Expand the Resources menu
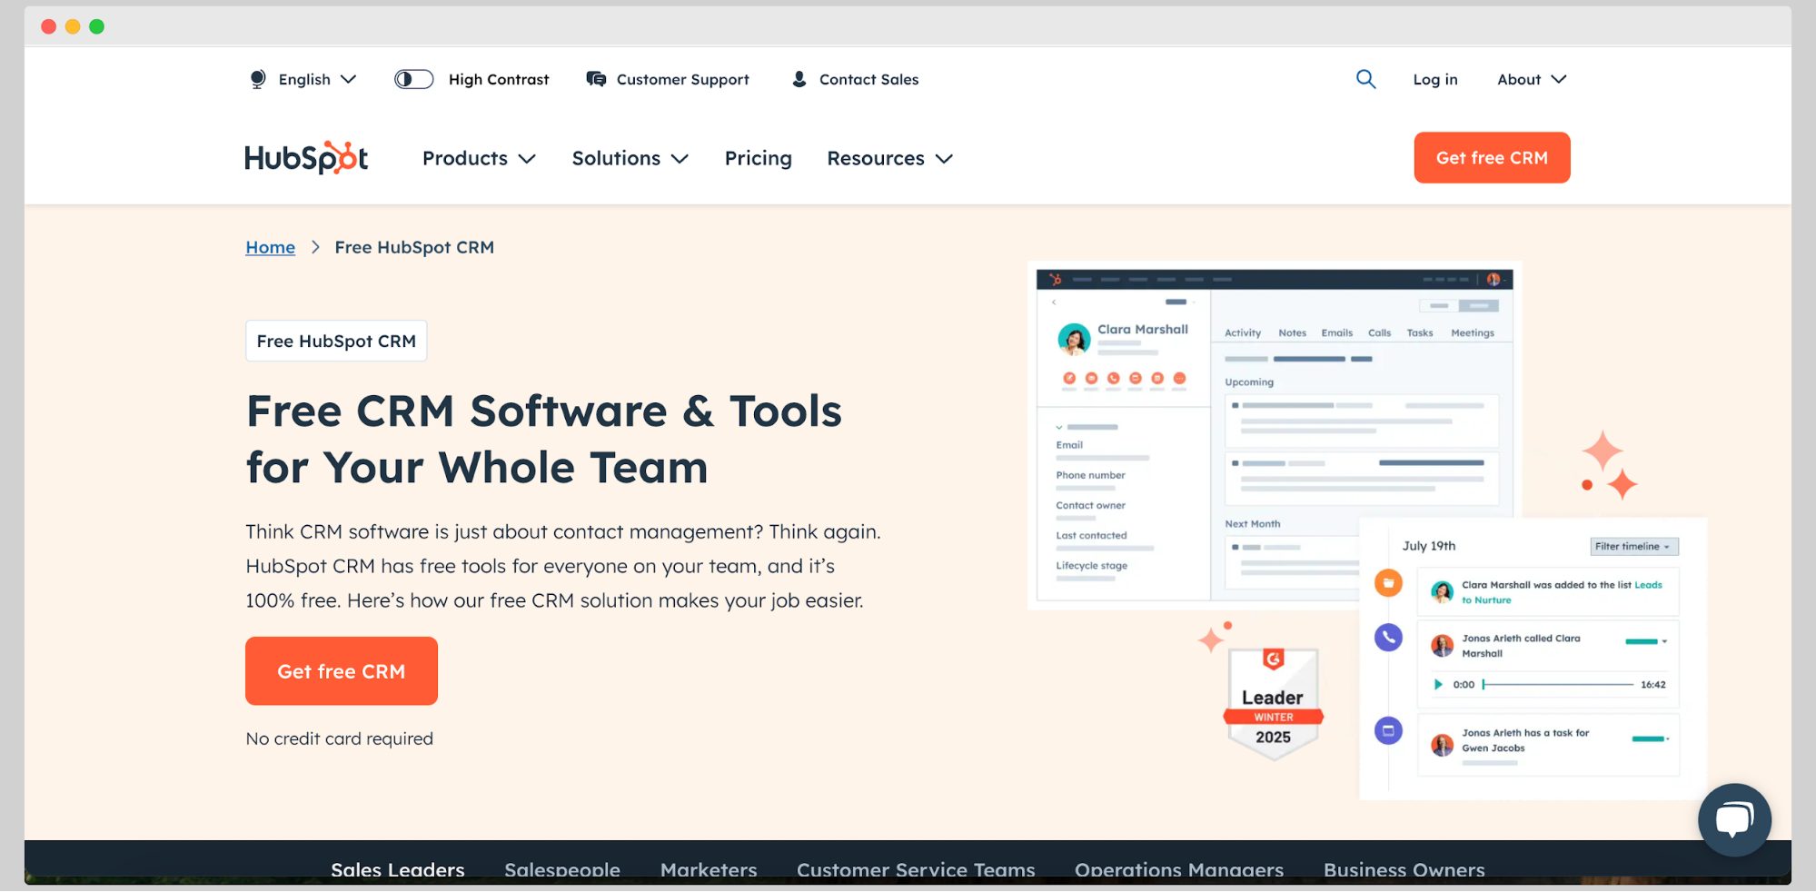 point(889,158)
